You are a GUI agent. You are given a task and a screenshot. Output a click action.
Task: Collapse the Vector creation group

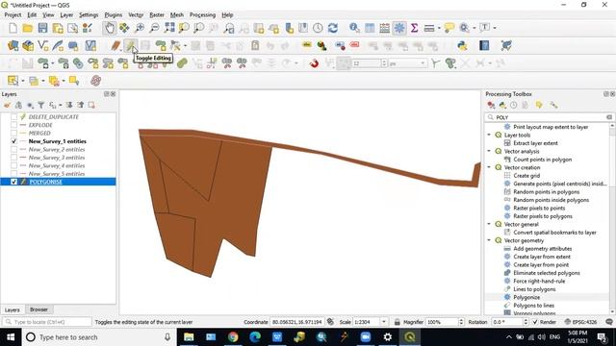tap(490, 167)
